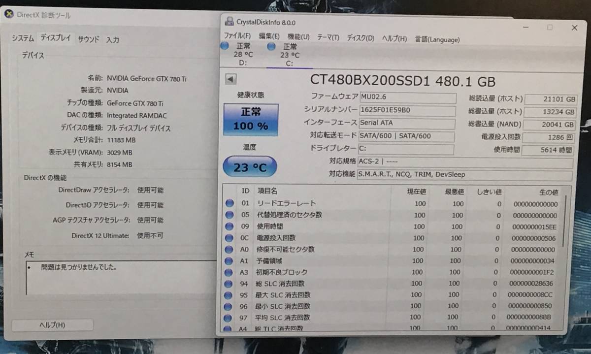Select the ディスプレイ tab in DirectX tool

click(56, 38)
